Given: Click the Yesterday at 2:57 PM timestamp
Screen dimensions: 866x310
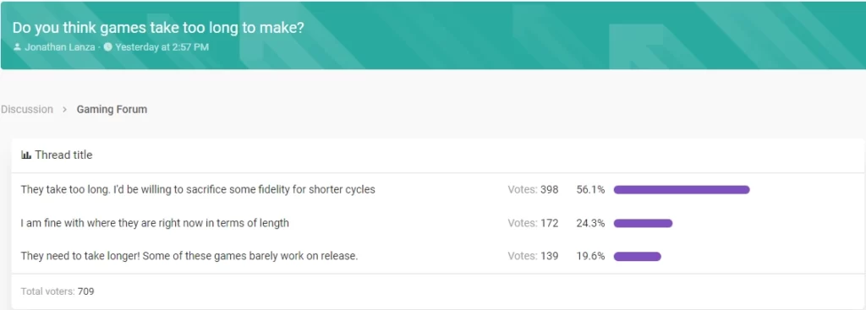Looking at the screenshot, I should pyautogui.click(x=162, y=47).
